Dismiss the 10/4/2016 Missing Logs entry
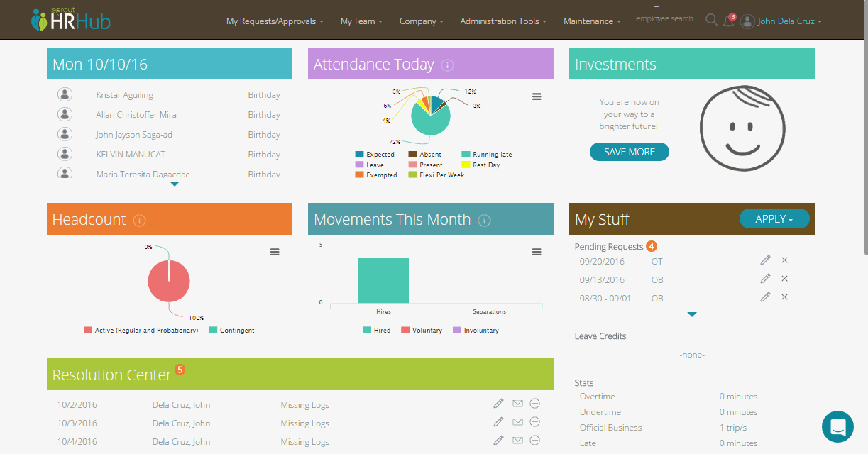This screenshot has width=868, height=454. 534,440
